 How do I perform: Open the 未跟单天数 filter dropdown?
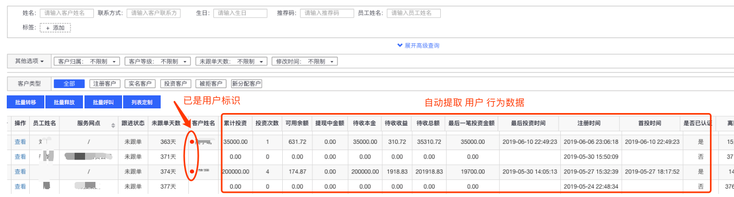pyautogui.click(x=232, y=61)
